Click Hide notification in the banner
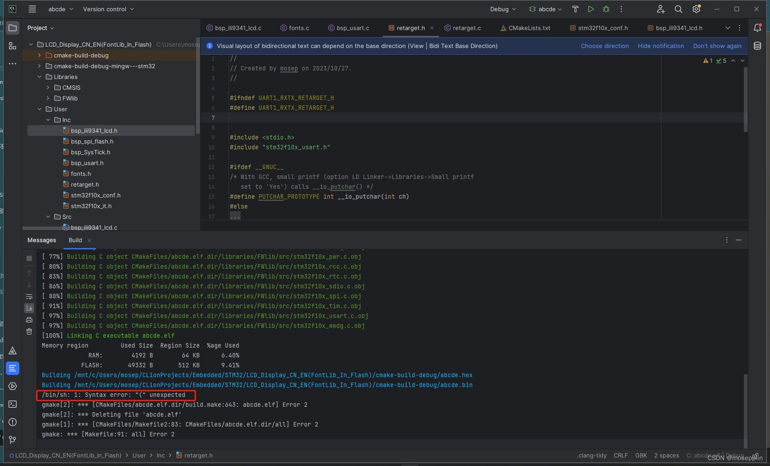Screen dimensions: 770x466 pyautogui.click(x=661, y=46)
